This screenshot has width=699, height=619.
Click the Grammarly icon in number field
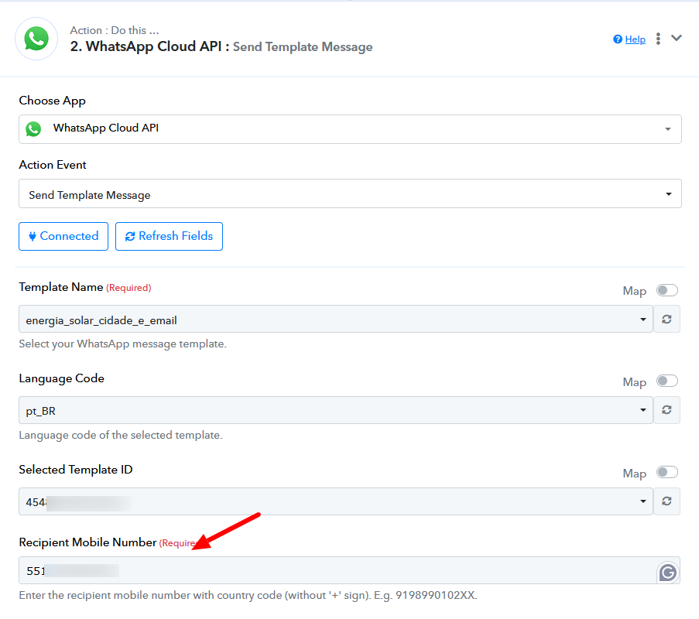(x=667, y=573)
